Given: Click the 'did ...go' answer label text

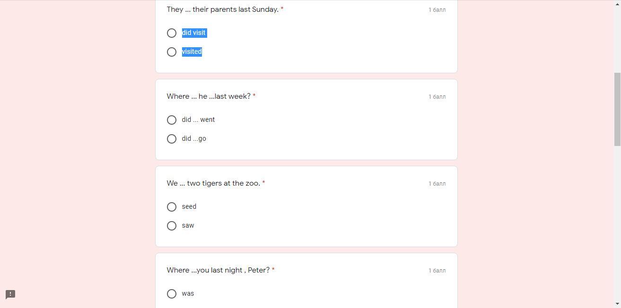Looking at the screenshot, I should [x=194, y=138].
